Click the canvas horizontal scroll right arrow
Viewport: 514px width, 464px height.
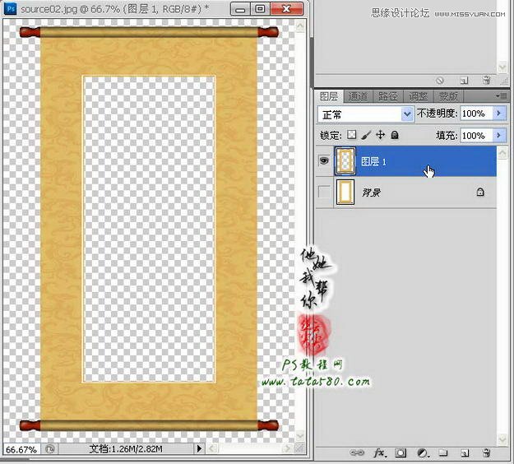click(289, 448)
